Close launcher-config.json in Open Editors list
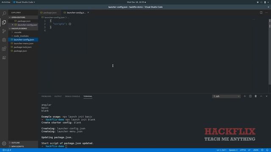Image resolution: width=271 pixels, height=152 pixels. pyautogui.click(x=12, y=25)
